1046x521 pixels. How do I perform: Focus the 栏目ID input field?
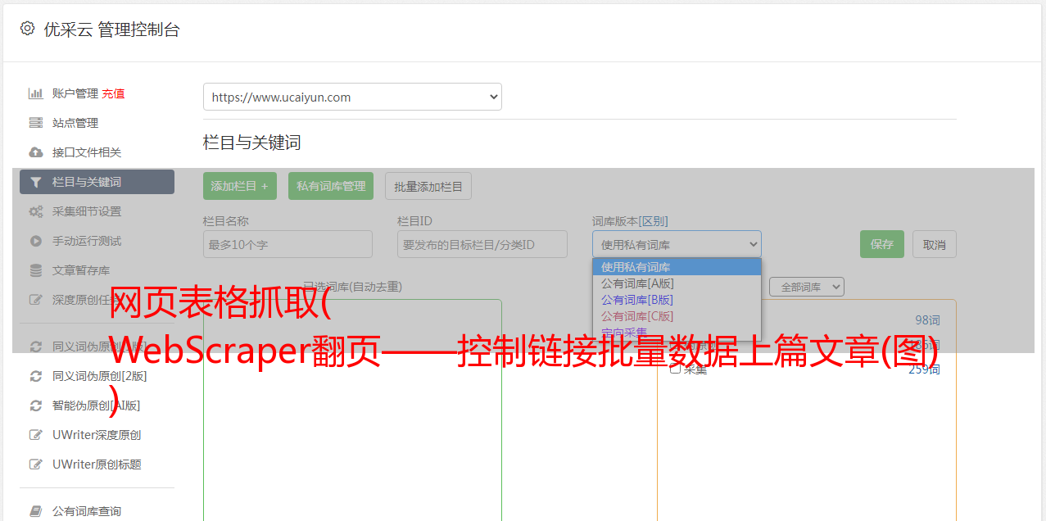click(x=482, y=244)
